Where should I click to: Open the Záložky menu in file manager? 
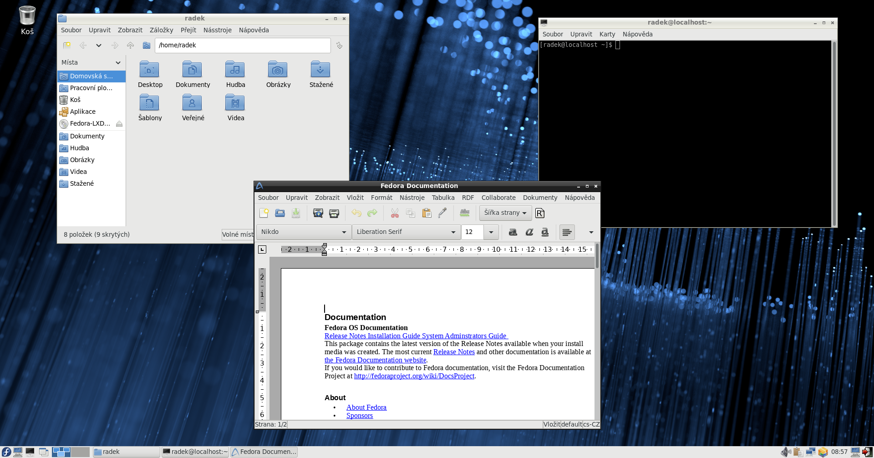(x=161, y=30)
